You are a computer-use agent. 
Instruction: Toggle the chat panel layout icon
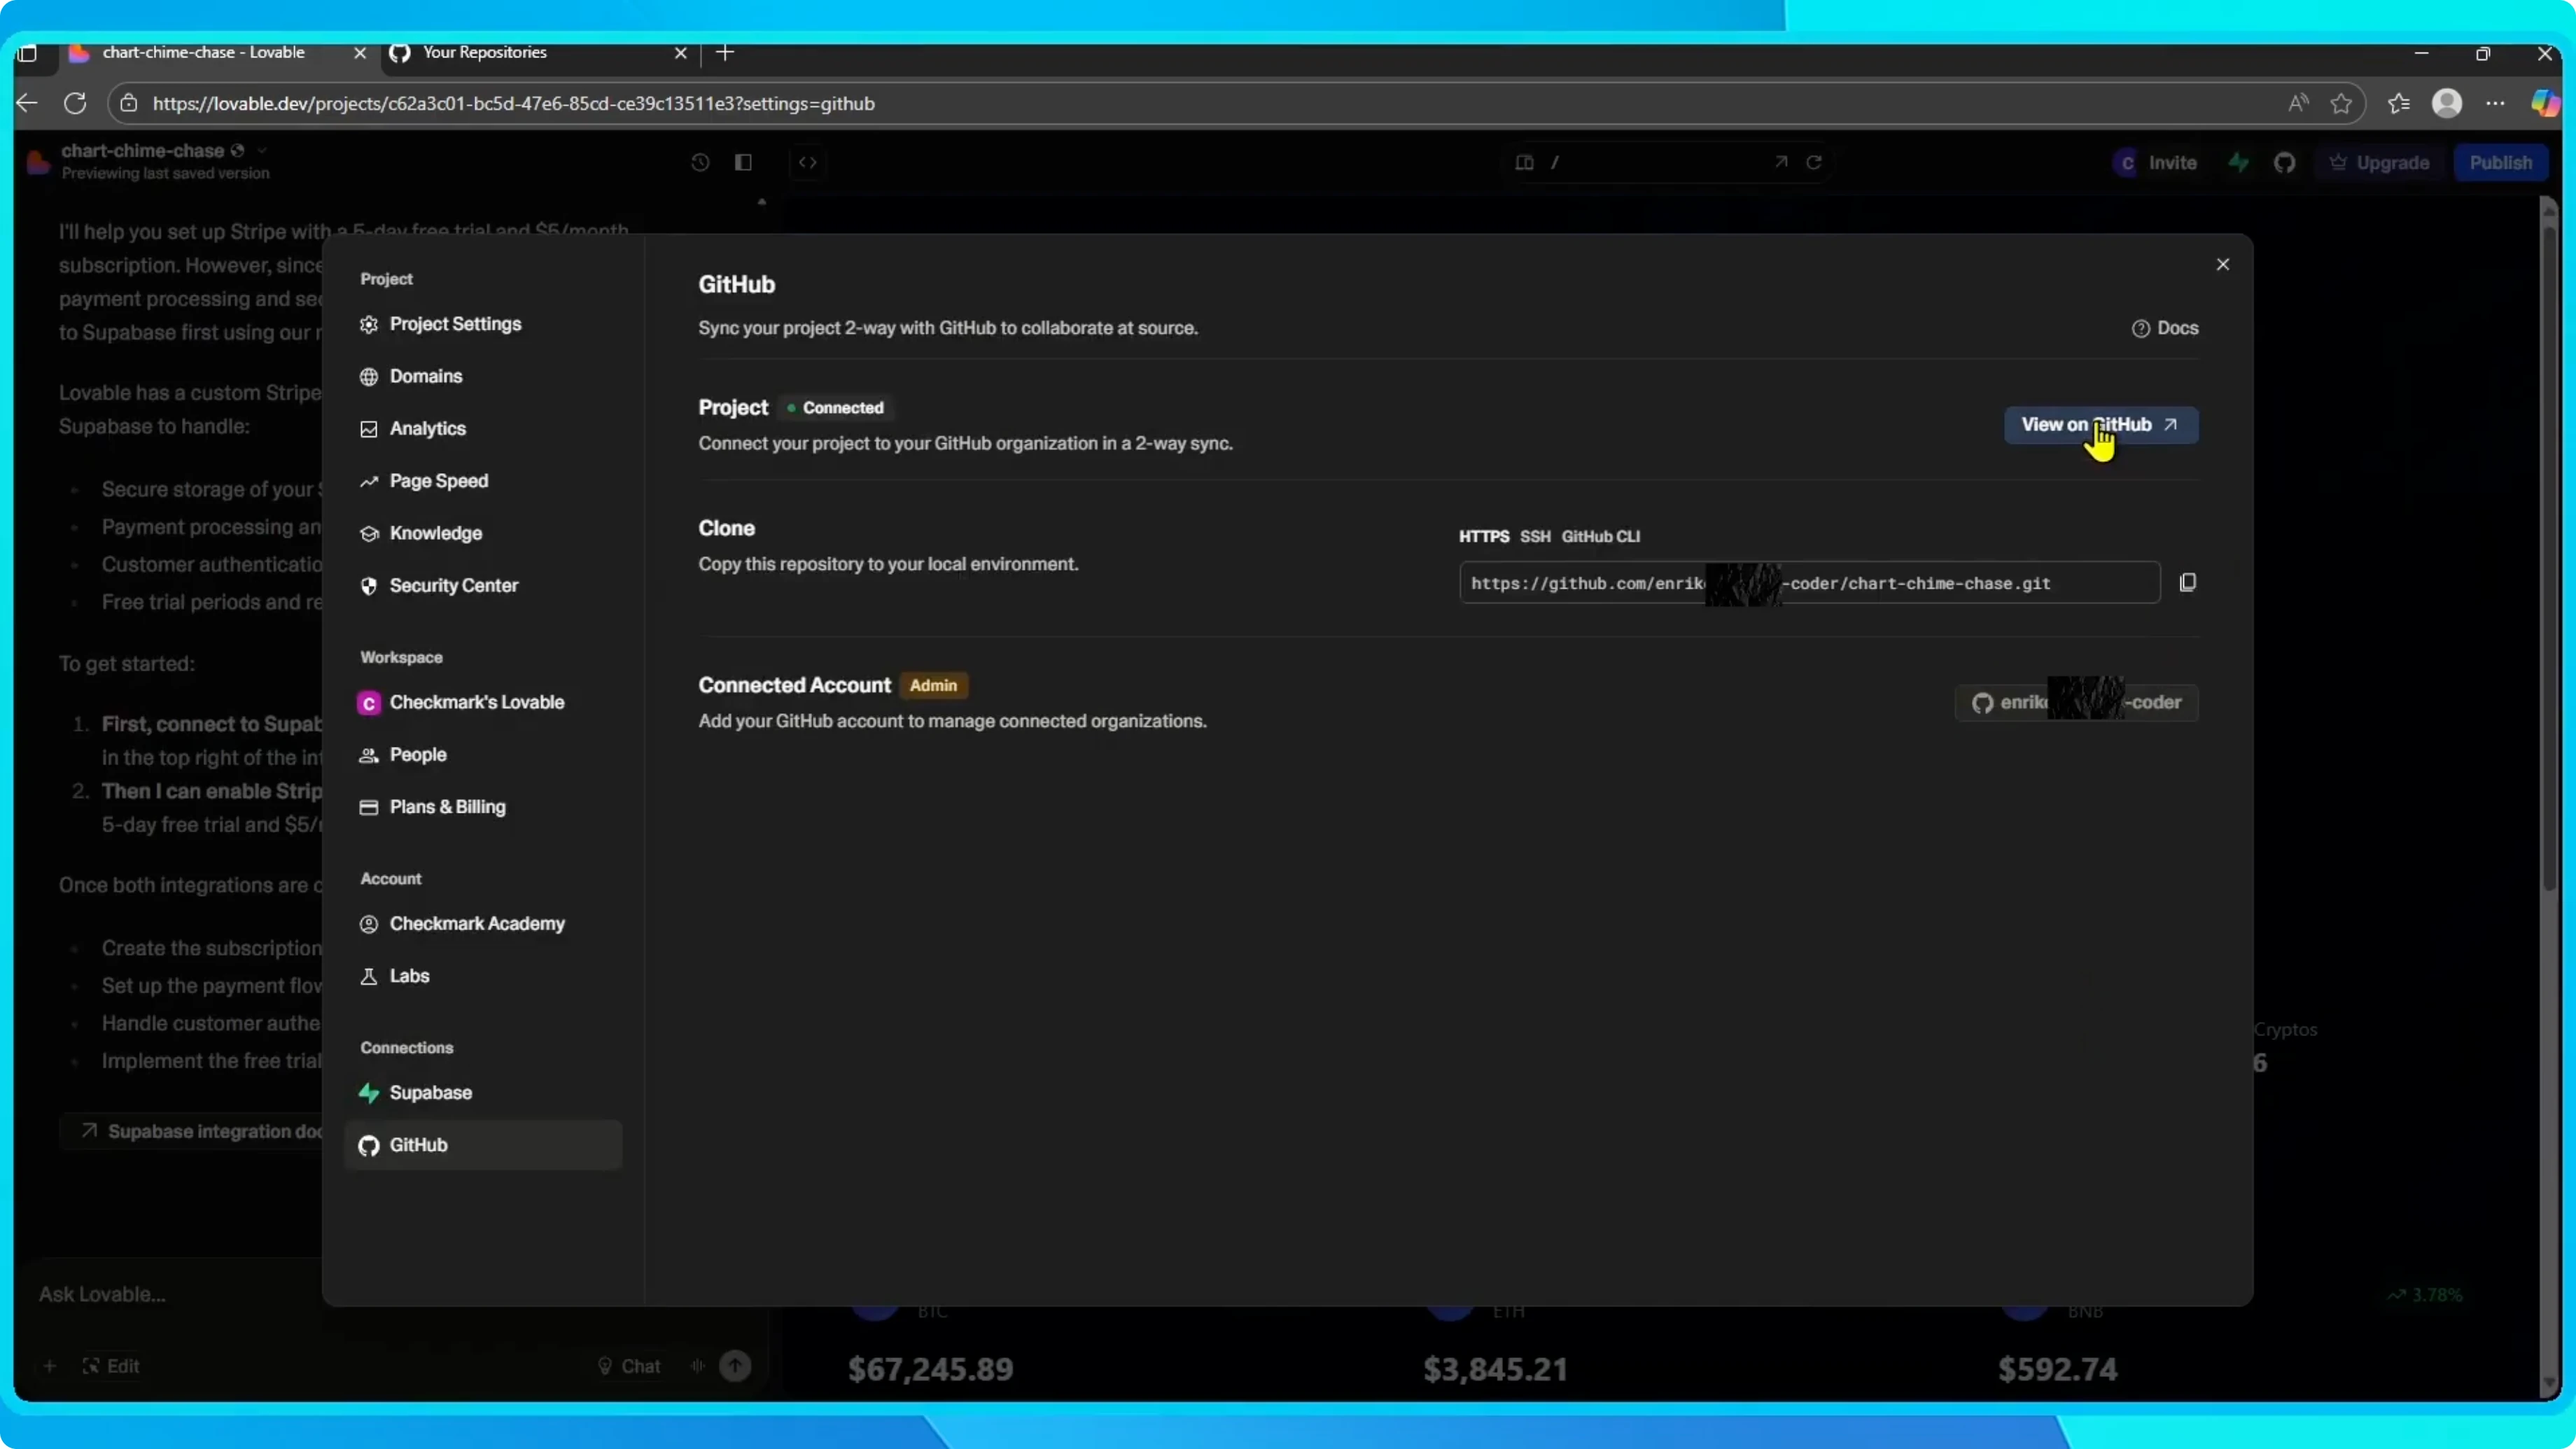coord(743,162)
